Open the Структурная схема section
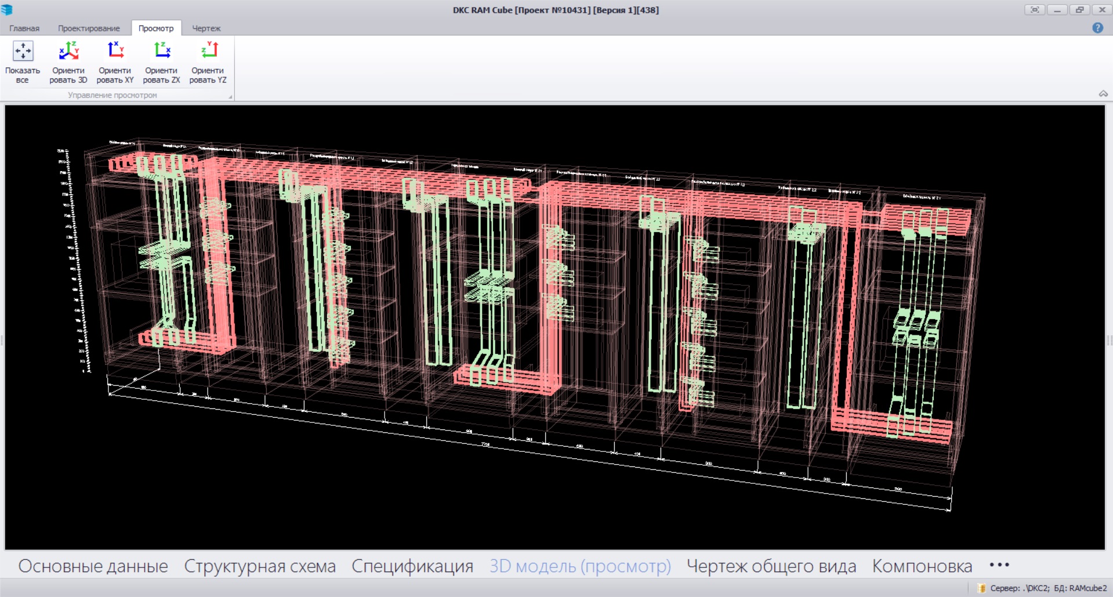This screenshot has width=1113, height=597. (x=260, y=566)
